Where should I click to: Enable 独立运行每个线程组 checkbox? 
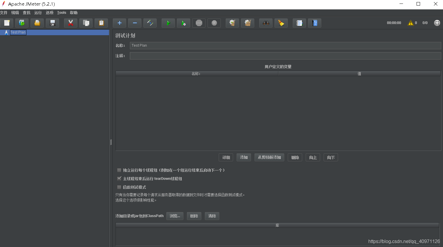[x=119, y=170]
